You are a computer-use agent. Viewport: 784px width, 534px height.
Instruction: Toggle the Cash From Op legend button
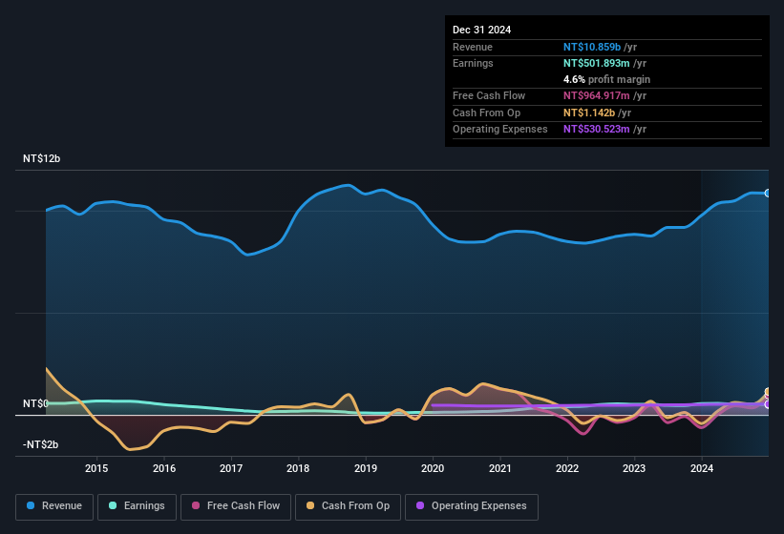point(348,506)
